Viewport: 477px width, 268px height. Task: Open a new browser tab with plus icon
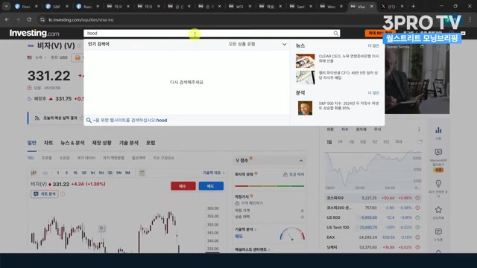click(413, 6)
